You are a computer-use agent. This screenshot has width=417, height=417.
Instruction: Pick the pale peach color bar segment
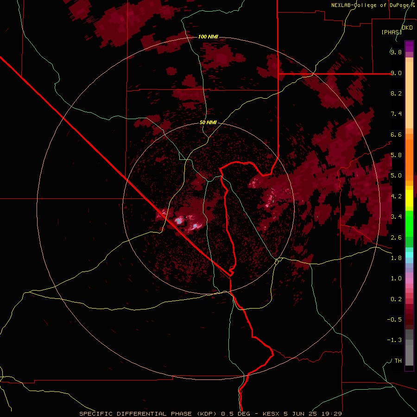tap(409, 95)
